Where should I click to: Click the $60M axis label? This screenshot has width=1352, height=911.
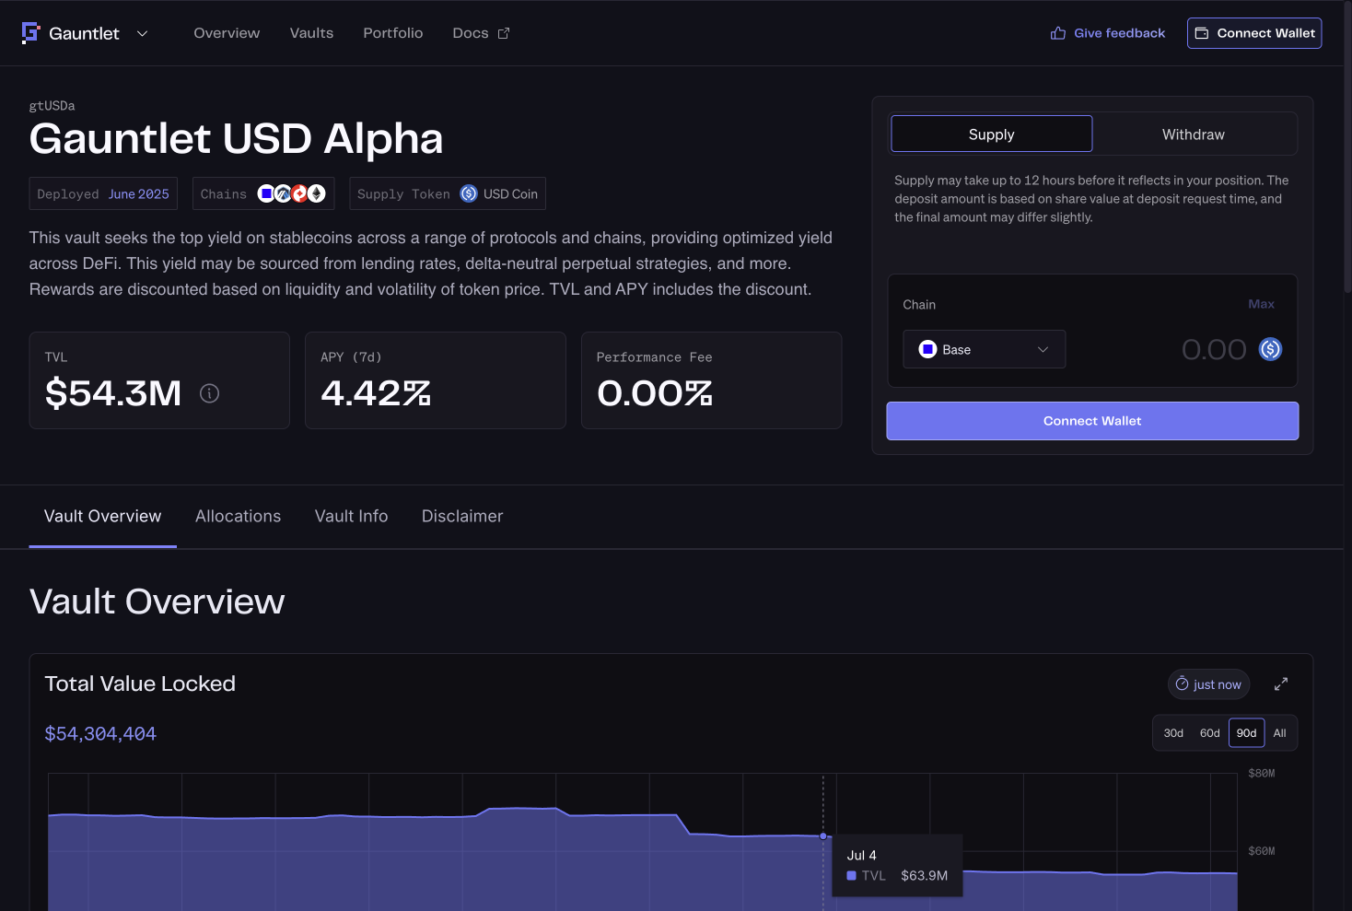tap(1262, 851)
